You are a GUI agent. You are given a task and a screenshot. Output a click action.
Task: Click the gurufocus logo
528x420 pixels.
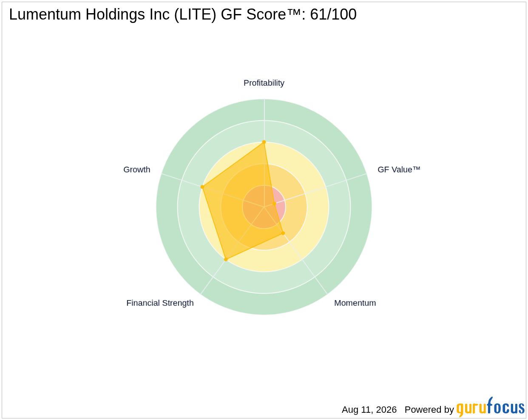(x=491, y=407)
